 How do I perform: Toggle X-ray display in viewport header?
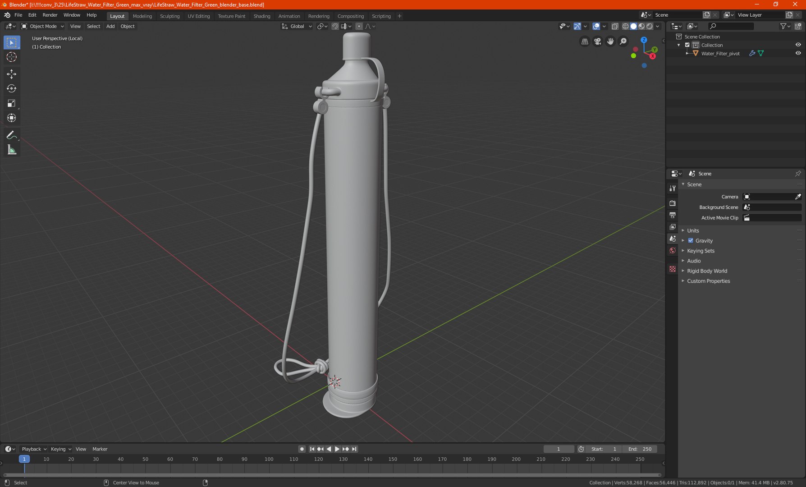tap(615, 26)
